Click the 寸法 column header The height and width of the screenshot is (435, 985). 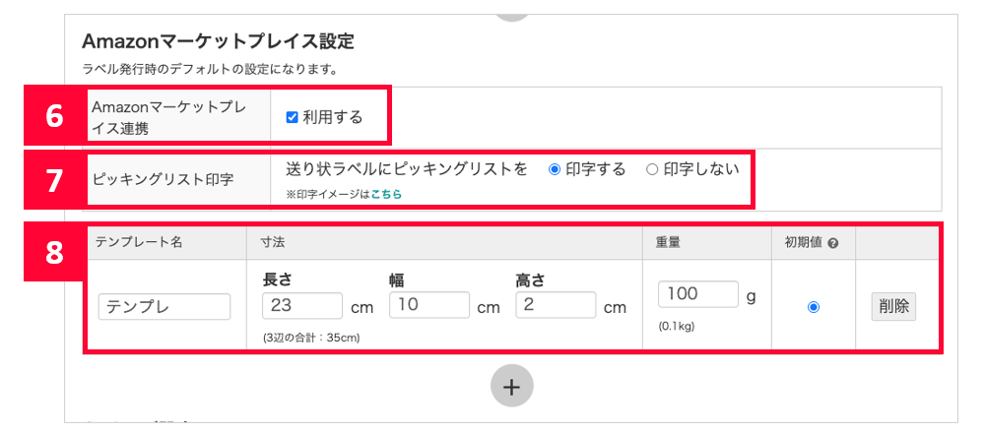pos(270,242)
